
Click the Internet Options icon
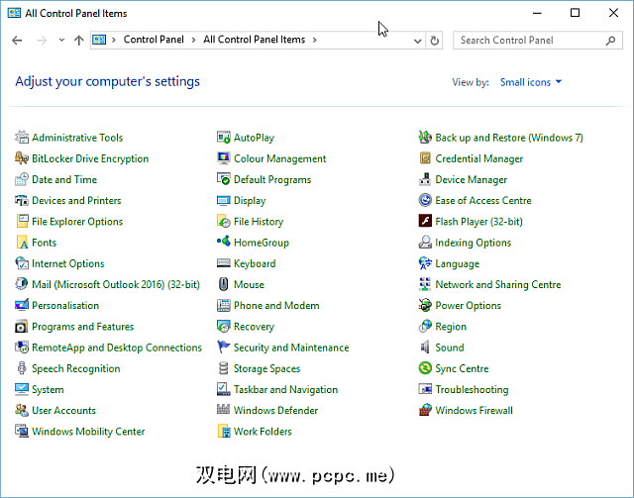click(22, 263)
